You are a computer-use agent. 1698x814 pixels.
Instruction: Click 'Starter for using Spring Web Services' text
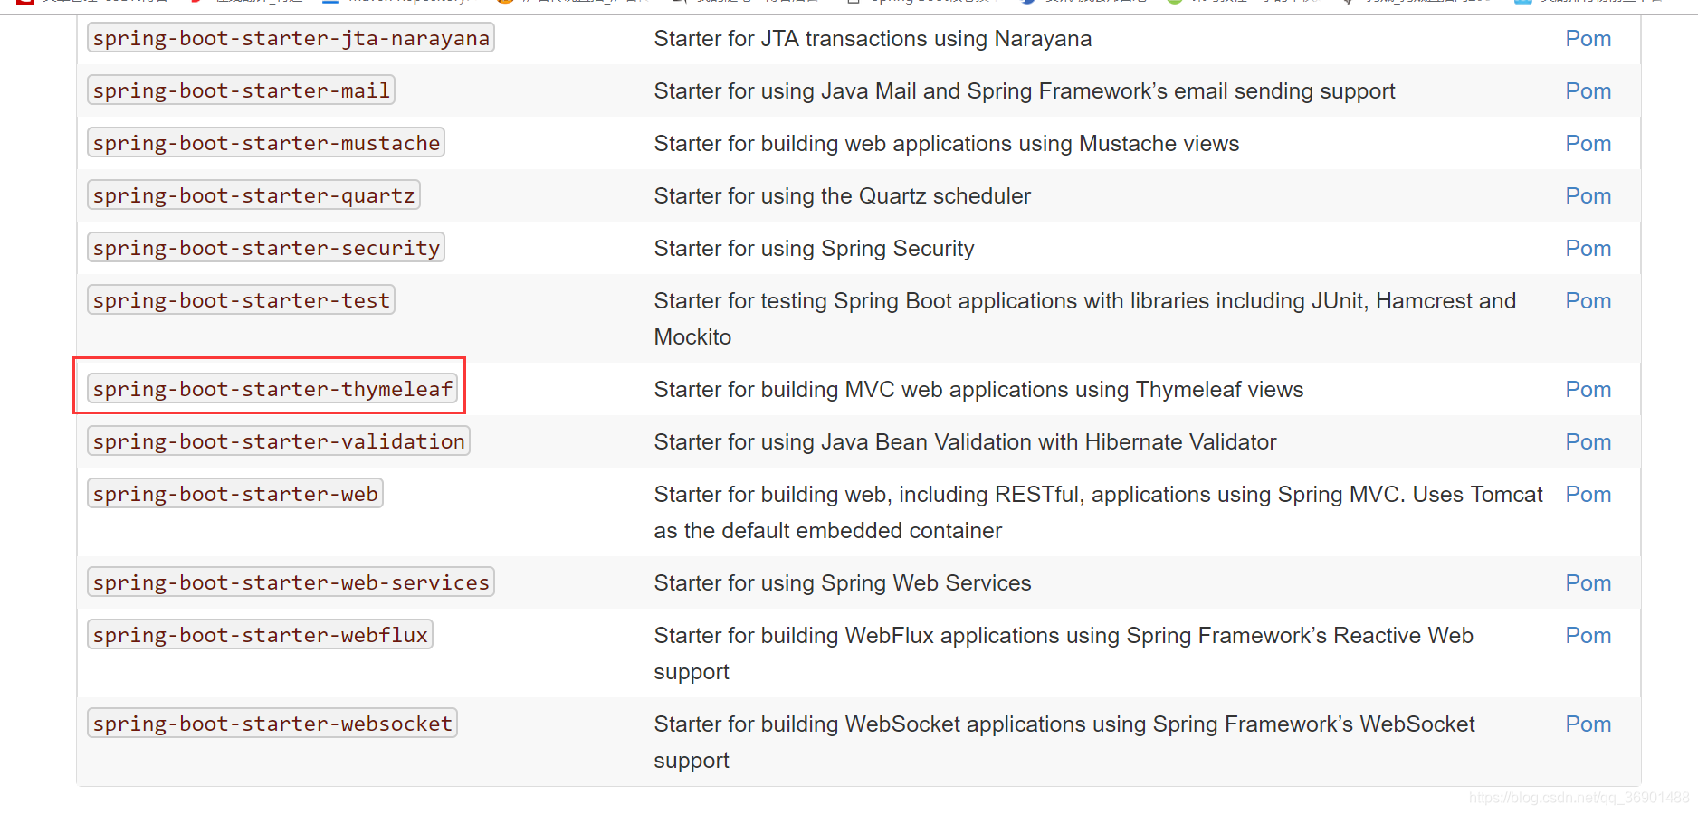pos(843,583)
